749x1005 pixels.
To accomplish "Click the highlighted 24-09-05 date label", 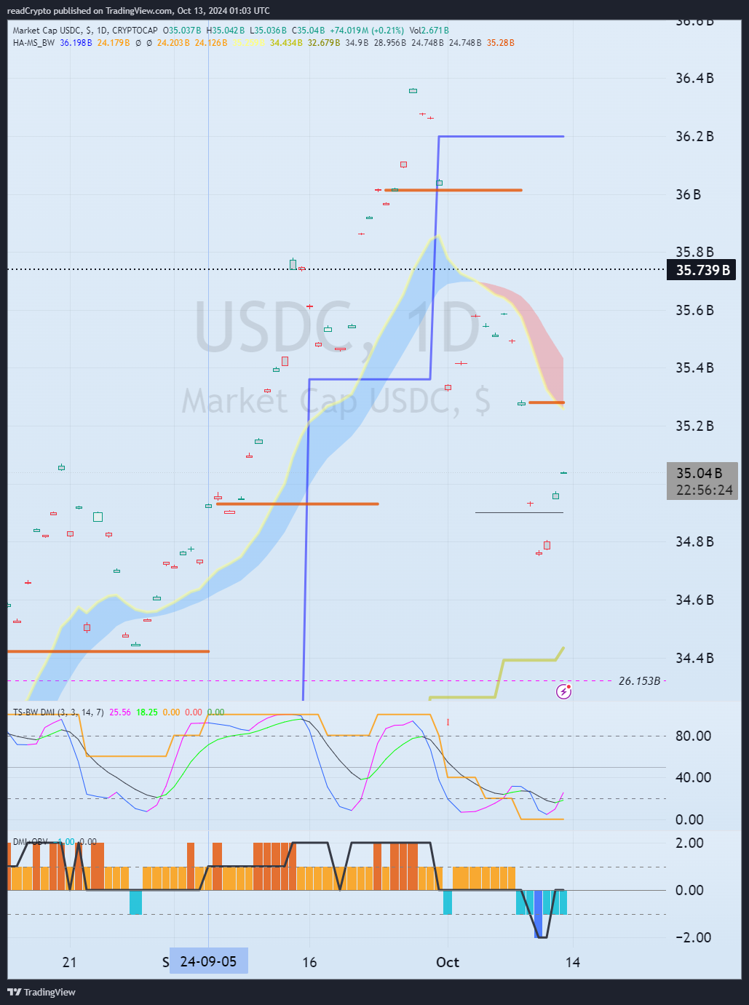I will coord(208,961).
